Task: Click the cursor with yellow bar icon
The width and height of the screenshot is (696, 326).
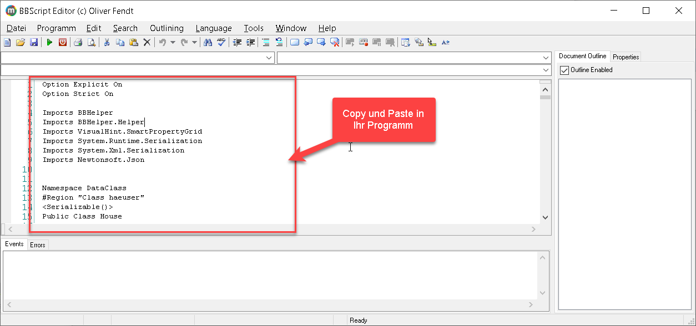Action: 432,42
